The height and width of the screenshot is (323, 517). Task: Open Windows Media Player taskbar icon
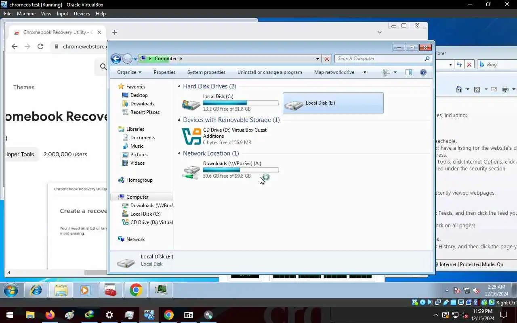click(x=86, y=290)
